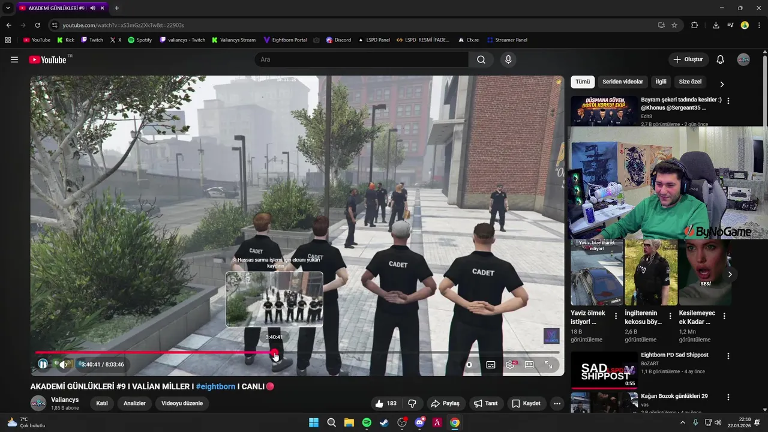The height and width of the screenshot is (432, 768).
Task: Open Analizler analytics button
Action: (134, 403)
